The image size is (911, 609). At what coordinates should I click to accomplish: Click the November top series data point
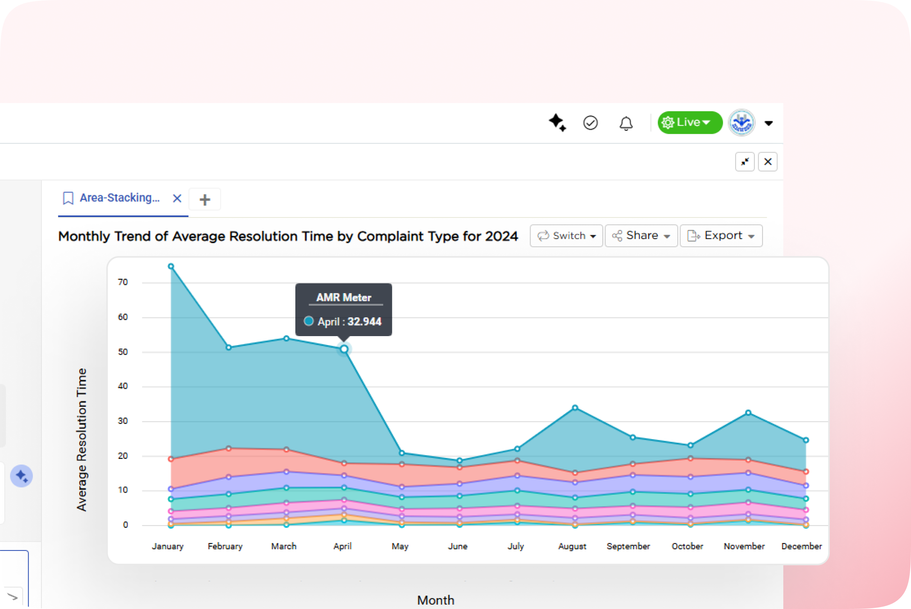coord(748,413)
